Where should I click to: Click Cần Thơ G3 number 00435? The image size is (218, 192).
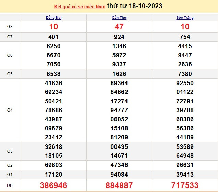click(x=119, y=147)
